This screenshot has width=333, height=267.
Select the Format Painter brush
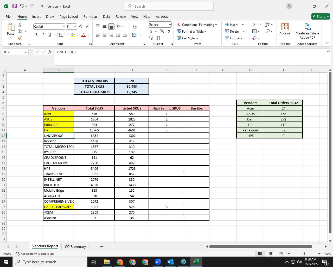point(20,38)
